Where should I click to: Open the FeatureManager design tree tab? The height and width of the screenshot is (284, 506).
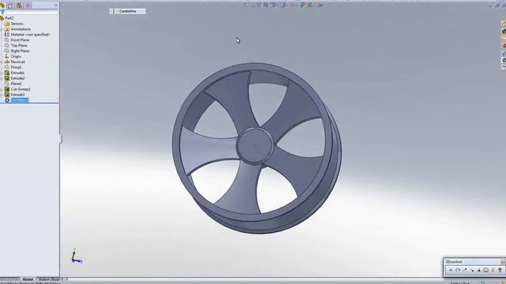point(2,6)
